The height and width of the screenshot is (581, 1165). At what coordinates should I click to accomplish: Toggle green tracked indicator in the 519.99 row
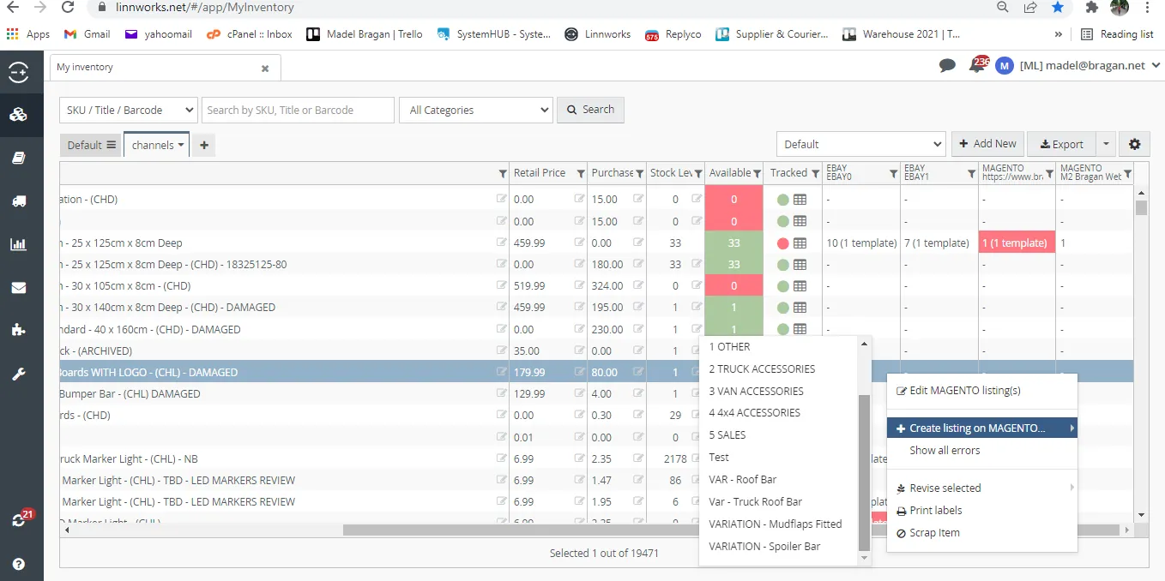coord(782,286)
